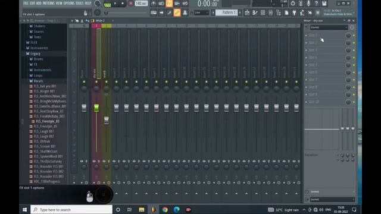Open Slot 3 plugin dropdown arrow
This screenshot has height=214, width=381.
point(306,50)
